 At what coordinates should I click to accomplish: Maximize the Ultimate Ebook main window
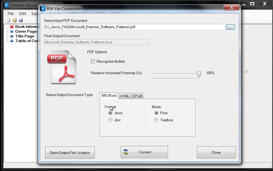point(252,4)
